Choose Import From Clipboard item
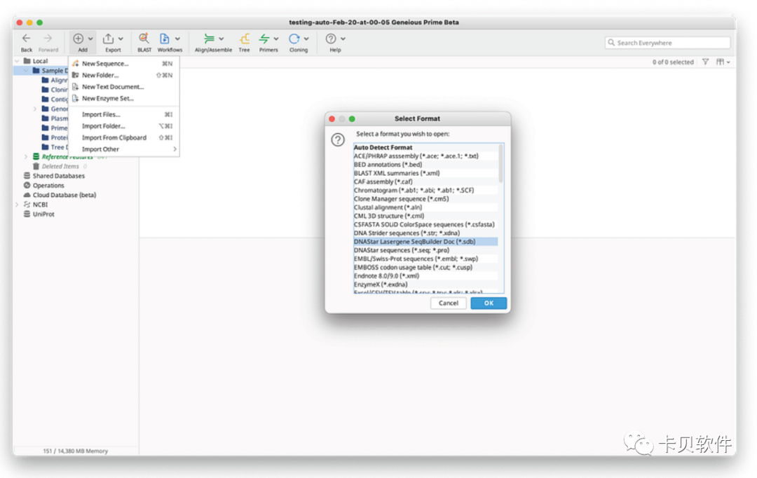This screenshot has height=478, width=757. (x=124, y=137)
